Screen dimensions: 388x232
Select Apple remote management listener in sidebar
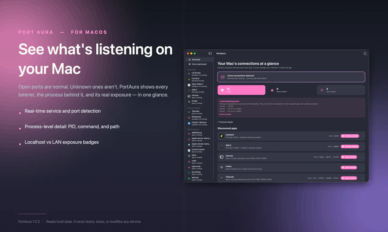199,145
